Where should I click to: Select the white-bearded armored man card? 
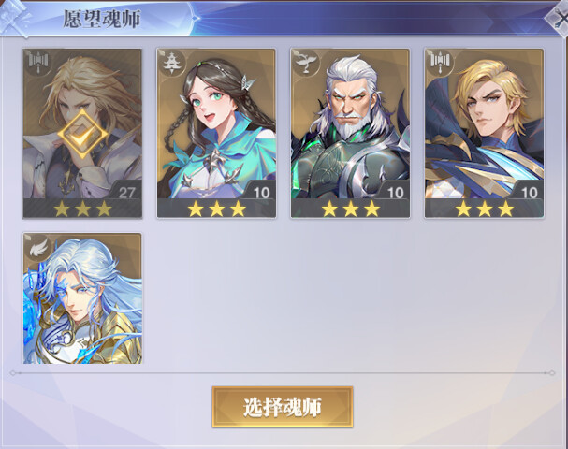350,133
